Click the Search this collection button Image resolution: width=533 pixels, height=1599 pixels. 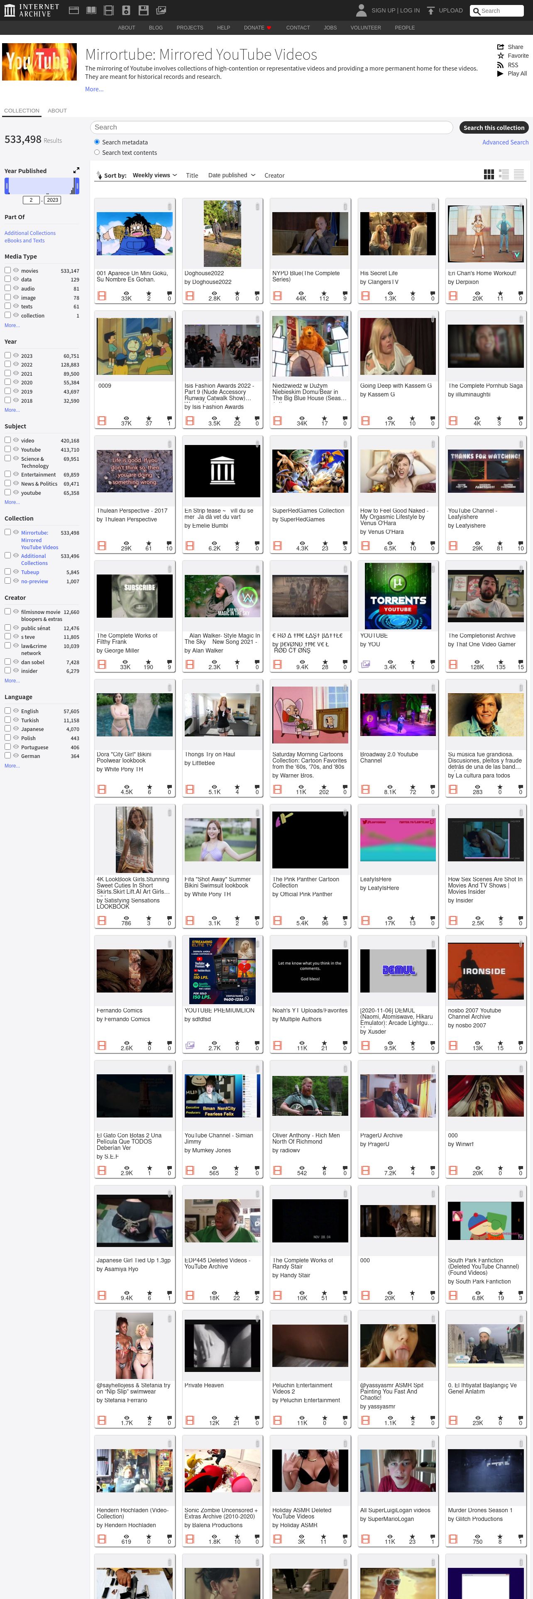[x=494, y=127]
